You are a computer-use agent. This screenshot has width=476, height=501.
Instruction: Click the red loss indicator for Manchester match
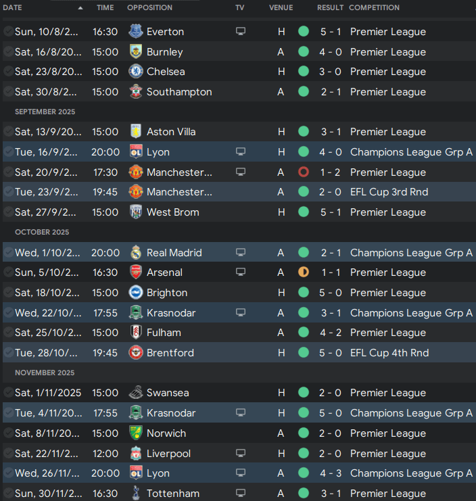[303, 172]
